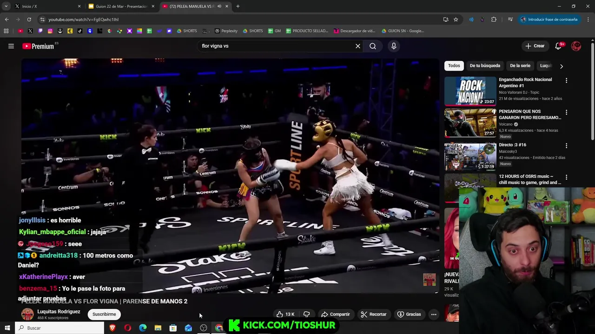Open the Perplexity bookmark
Viewport: 595px width, 334px height.
[x=226, y=31]
